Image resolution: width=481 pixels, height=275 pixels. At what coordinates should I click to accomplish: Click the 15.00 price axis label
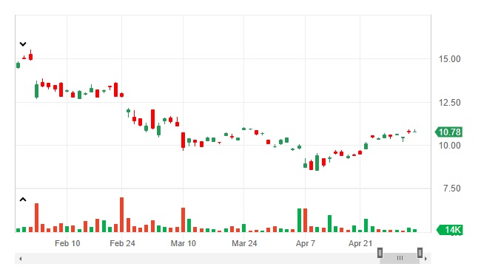point(449,59)
